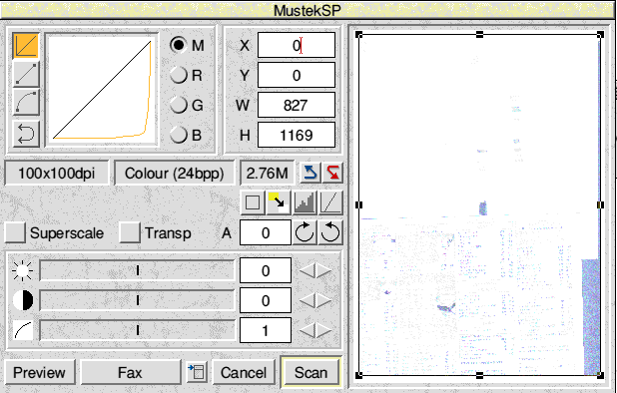Decrease gamma with left arrow
This screenshot has width=617, height=393.
tap(308, 330)
